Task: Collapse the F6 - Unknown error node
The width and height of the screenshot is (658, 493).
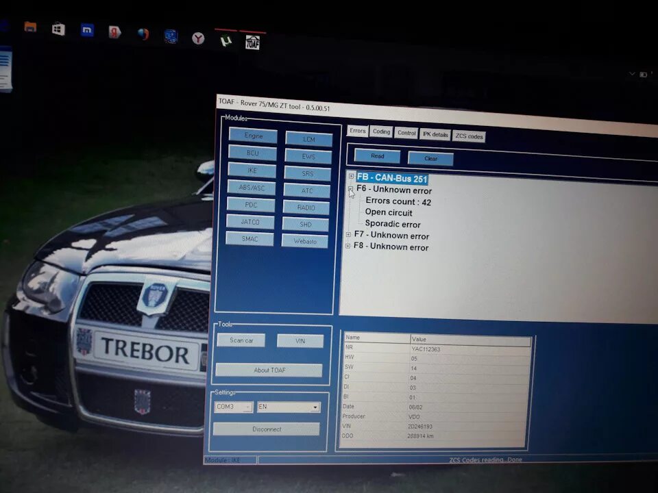Action: point(350,189)
